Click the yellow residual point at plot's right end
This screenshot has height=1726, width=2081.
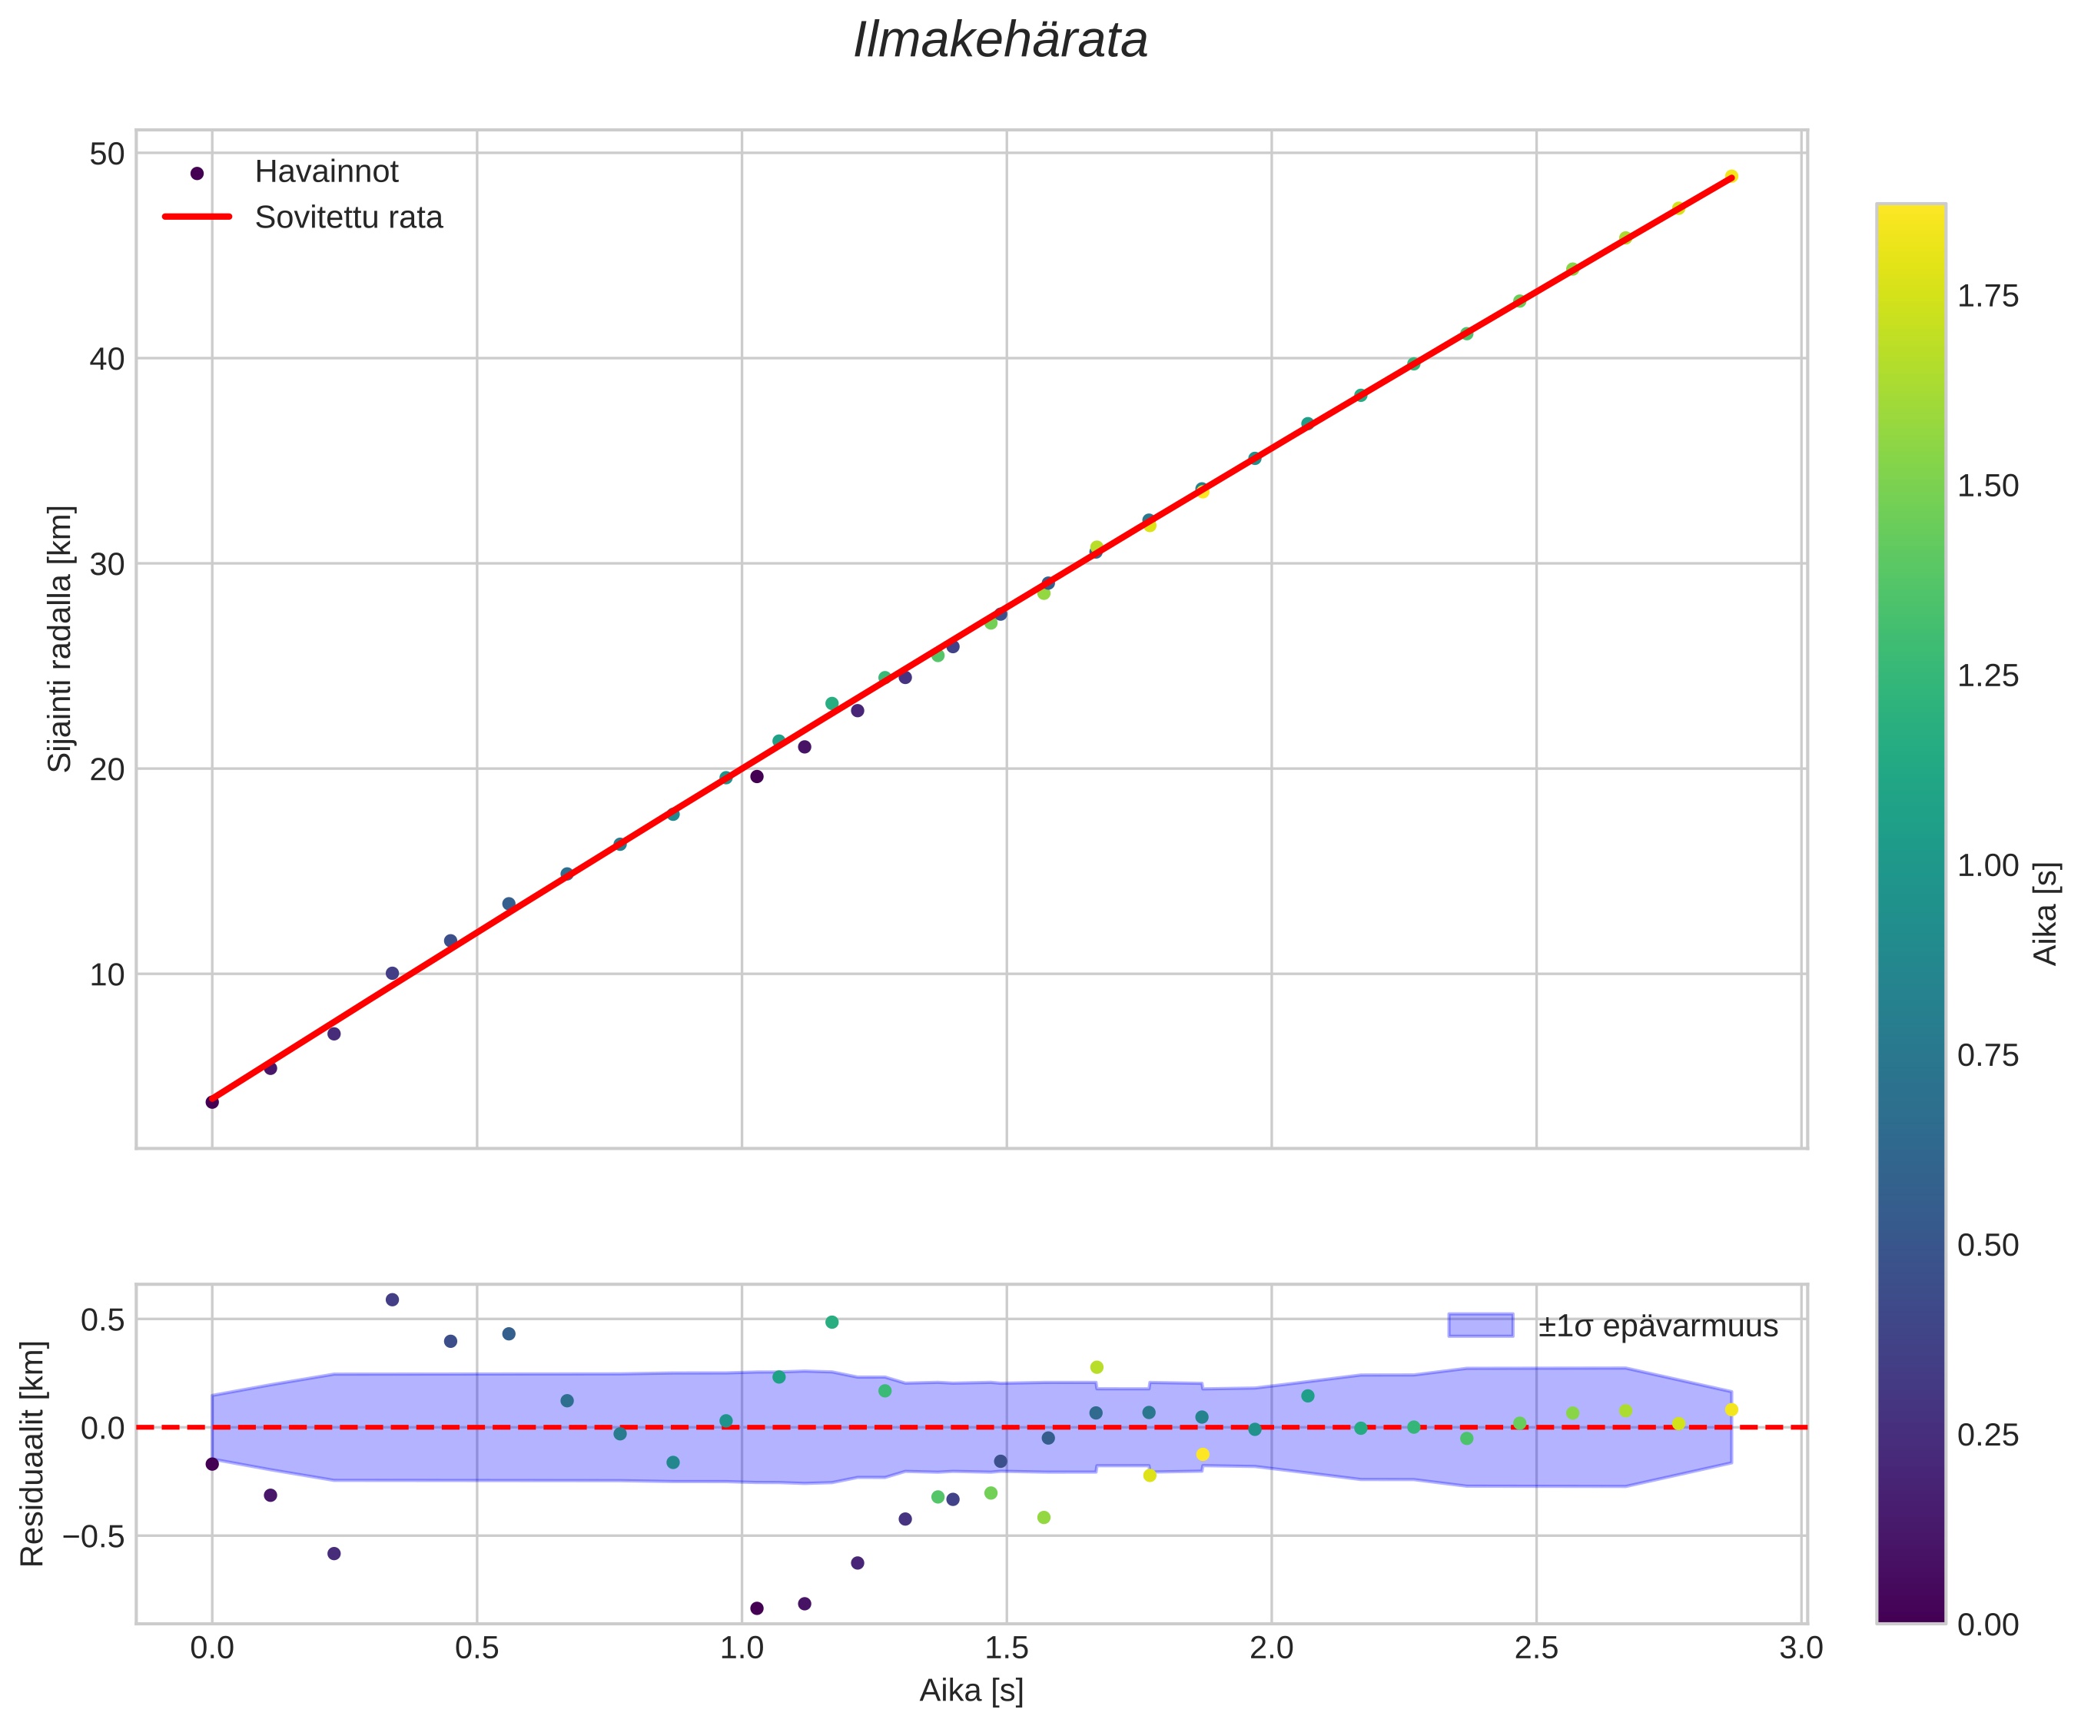[x=1731, y=1409]
